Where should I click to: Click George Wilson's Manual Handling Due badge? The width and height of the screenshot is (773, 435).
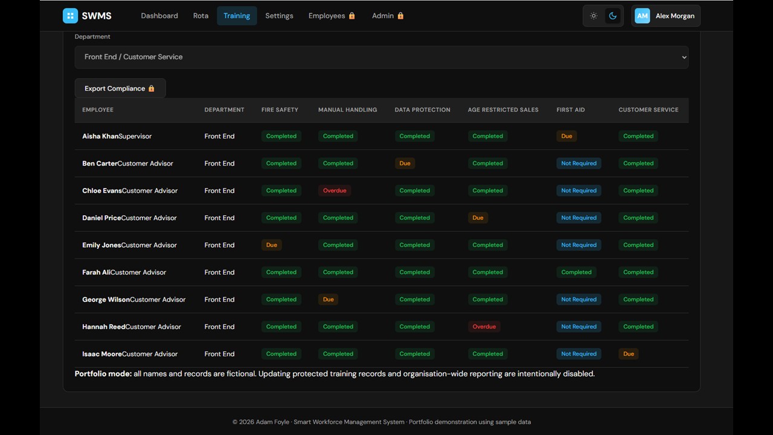pos(328,299)
